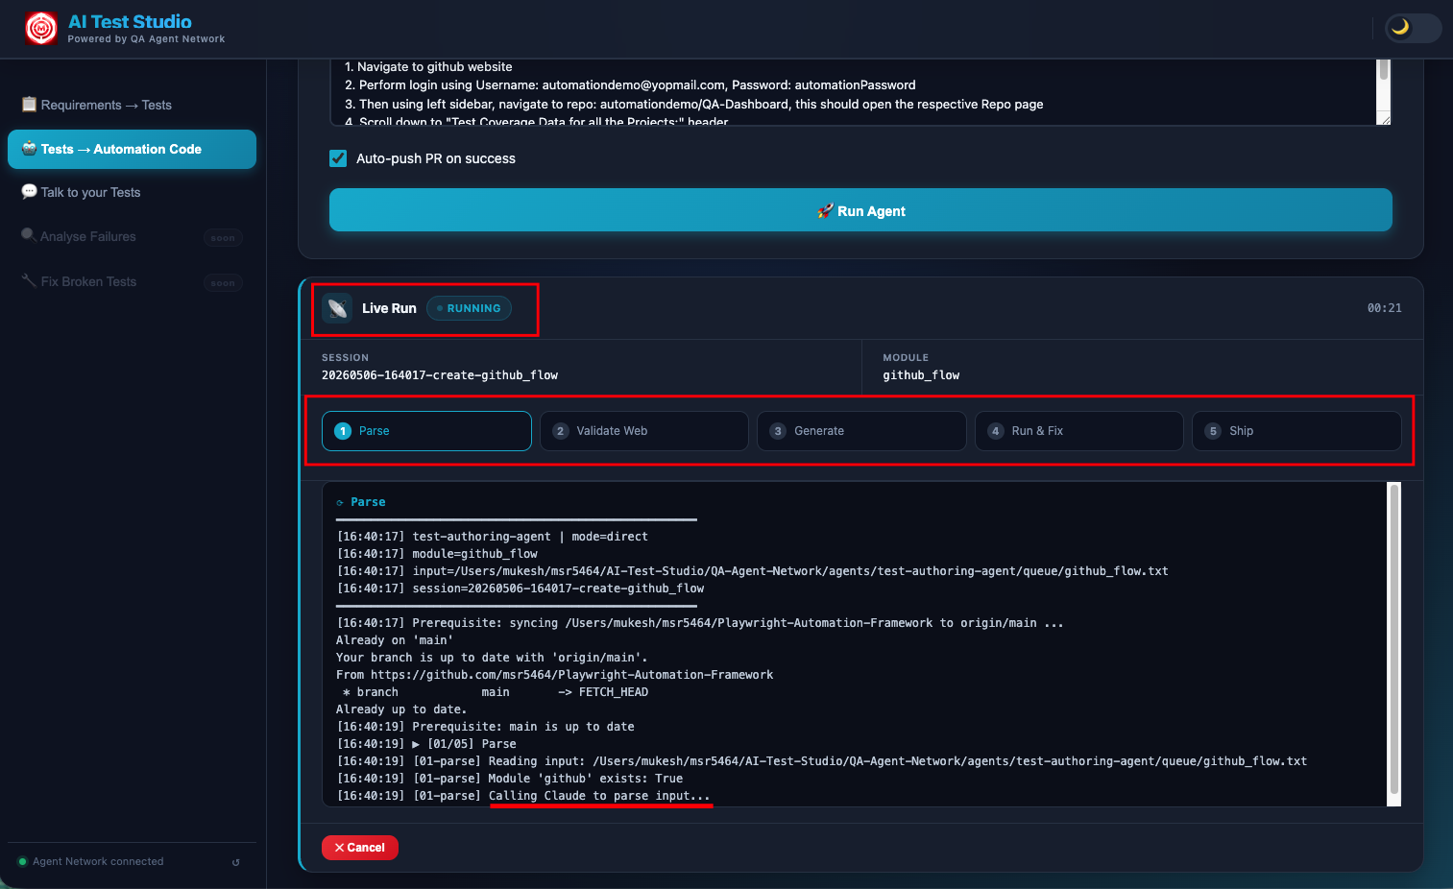Click log line 'Already up to date.'

click(x=401, y=709)
